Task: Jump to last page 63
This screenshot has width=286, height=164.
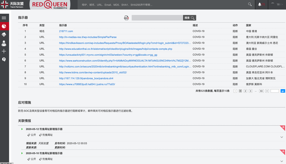Action: pos(261,91)
